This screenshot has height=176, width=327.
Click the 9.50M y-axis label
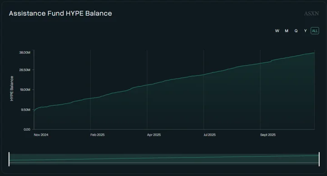[25, 110]
